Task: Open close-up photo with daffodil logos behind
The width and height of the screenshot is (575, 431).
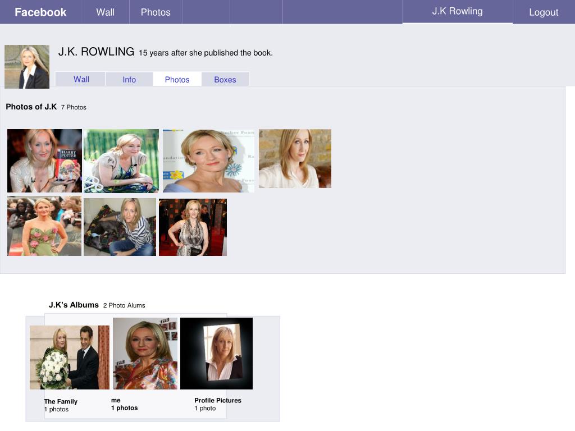Action: 208,161
